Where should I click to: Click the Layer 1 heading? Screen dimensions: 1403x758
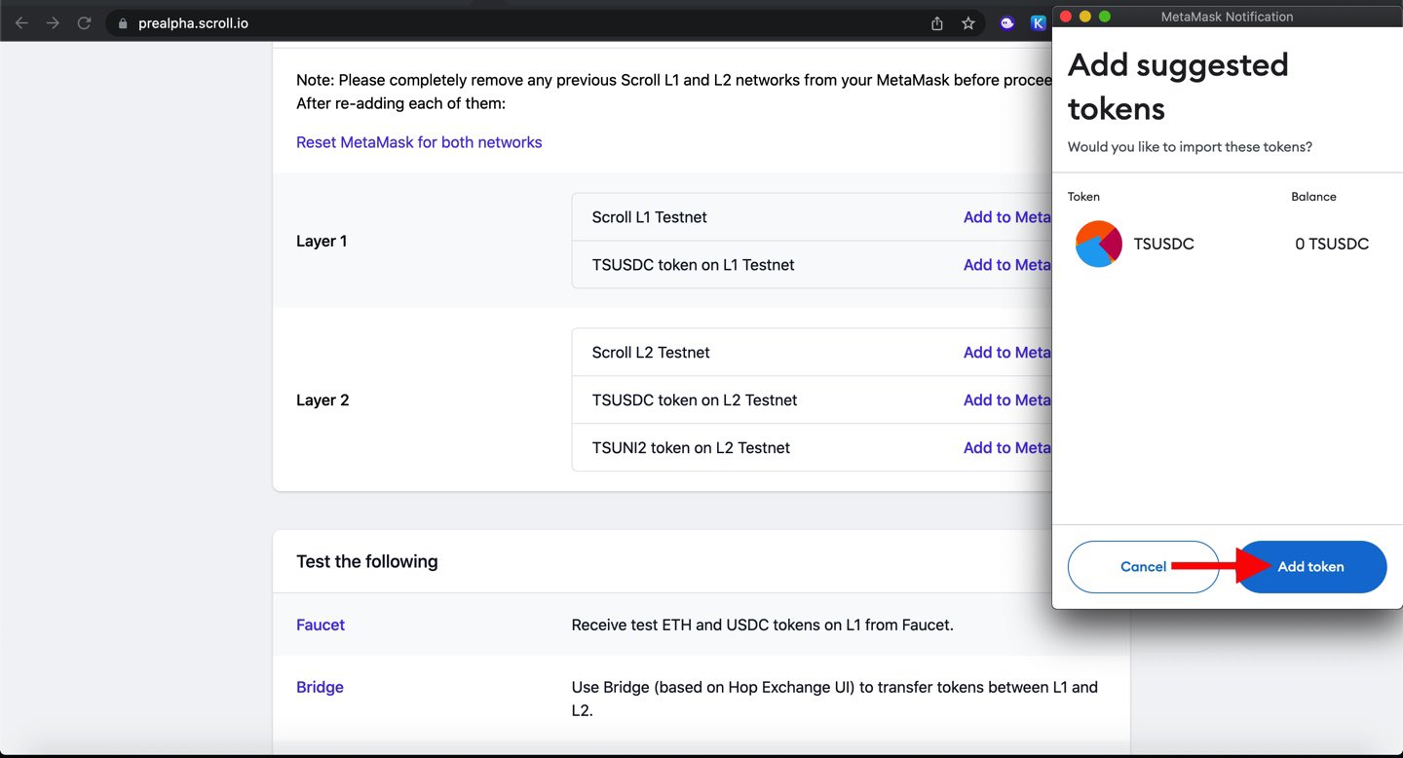(x=322, y=241)
